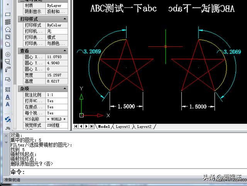
Task: Click the 打印机 value 无
Action: (57, 31)
